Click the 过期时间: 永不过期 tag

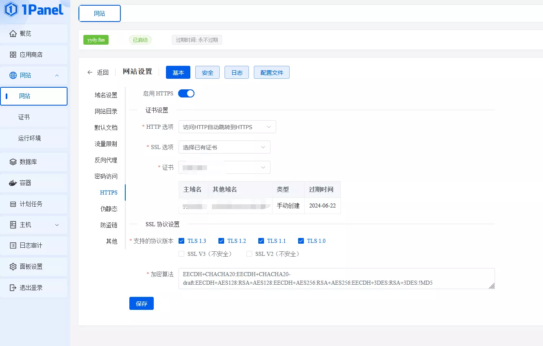tap(197, 40)
